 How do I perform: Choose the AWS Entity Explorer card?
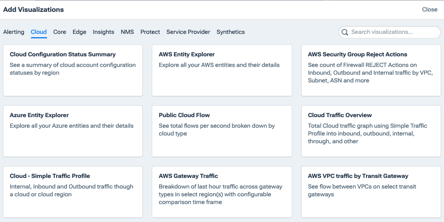222,70
